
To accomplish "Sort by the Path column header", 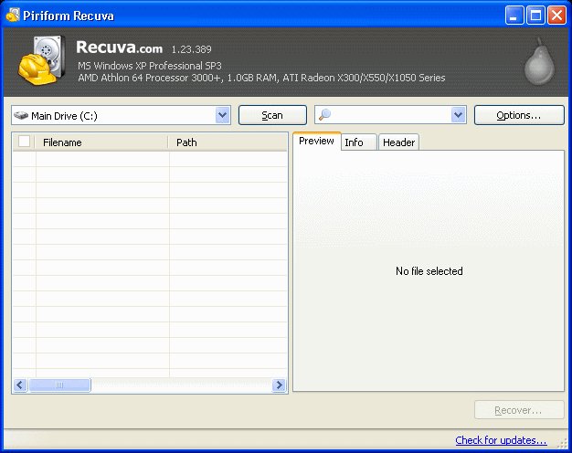I will 228,142.
